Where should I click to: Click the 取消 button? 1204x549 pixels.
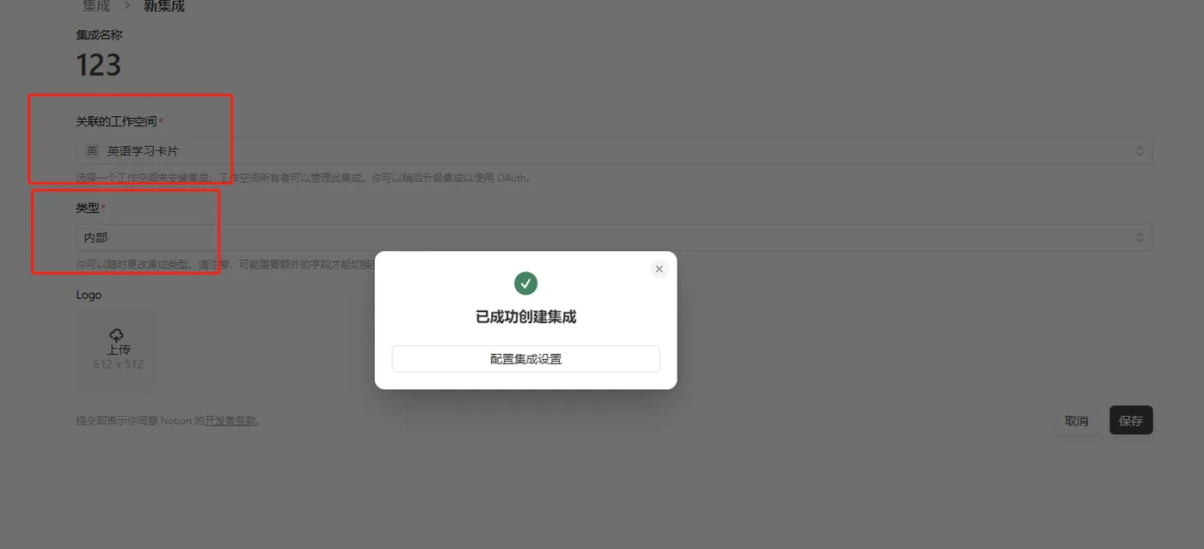(1077, 421)
